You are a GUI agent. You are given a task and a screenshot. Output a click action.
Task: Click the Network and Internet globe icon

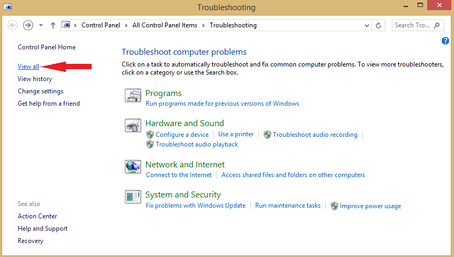133,167
